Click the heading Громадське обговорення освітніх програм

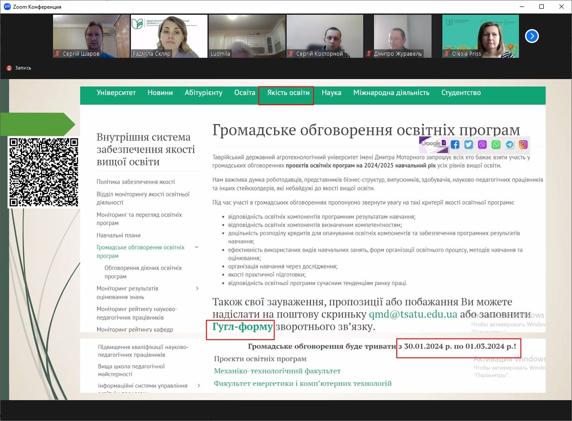(x=366, y=130)
